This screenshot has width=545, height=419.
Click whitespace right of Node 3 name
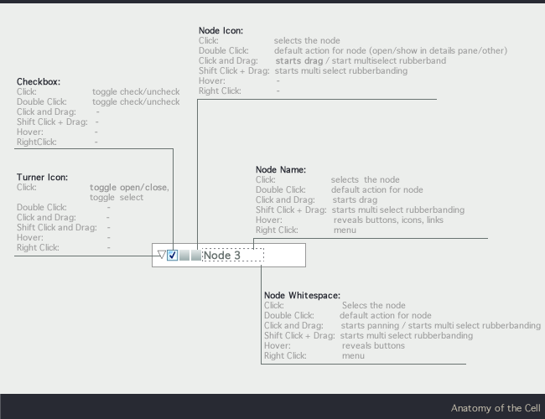[283, 256]
